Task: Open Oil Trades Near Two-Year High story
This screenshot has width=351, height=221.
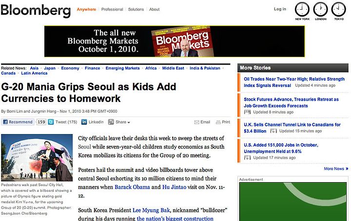Action: coord(294,82)
